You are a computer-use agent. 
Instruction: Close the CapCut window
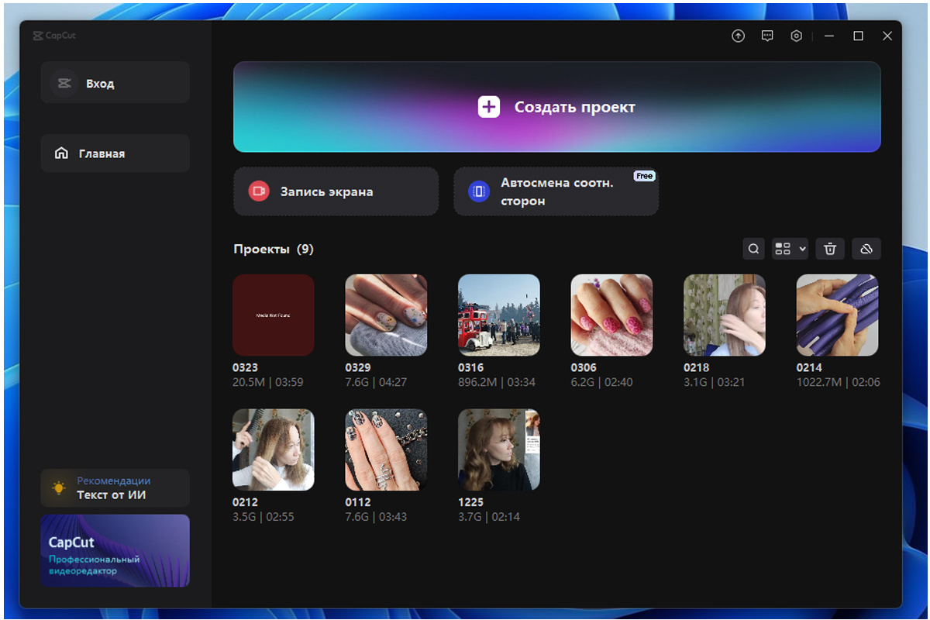click(x=887, y=36)
